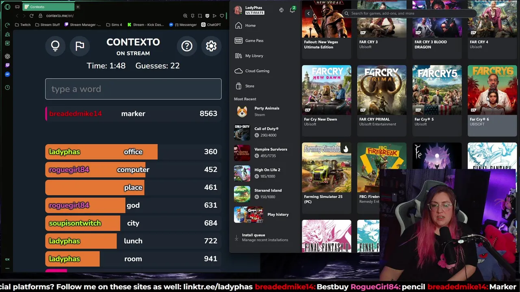Open a new browser tab with plus
This screenshot has width=520, height=292.
coord(78,7)
